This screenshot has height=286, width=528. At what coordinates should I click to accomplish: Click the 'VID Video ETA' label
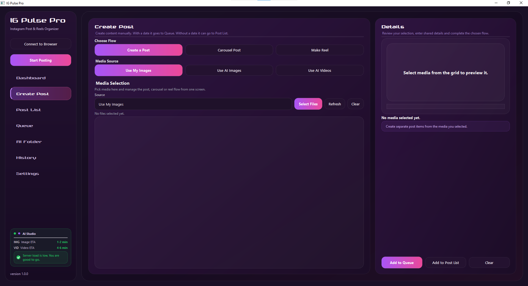24,248
